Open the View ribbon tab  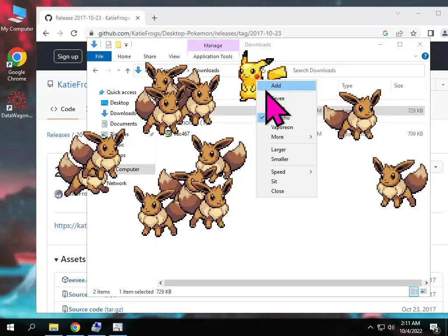click(x=174, y=56)
